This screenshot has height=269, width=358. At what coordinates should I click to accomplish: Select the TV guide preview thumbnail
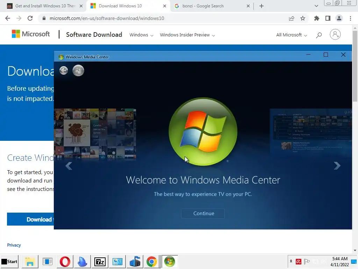[311, 131]
